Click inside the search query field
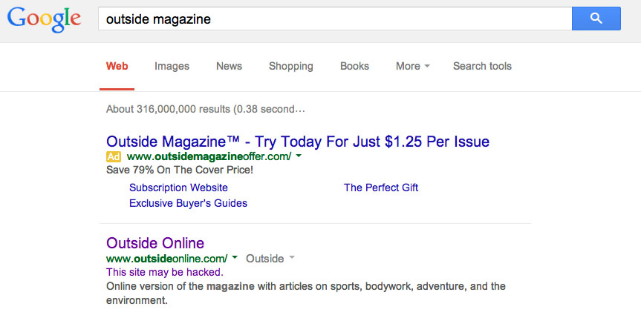This screenshot has width=641, height=315. coord(334,19)
